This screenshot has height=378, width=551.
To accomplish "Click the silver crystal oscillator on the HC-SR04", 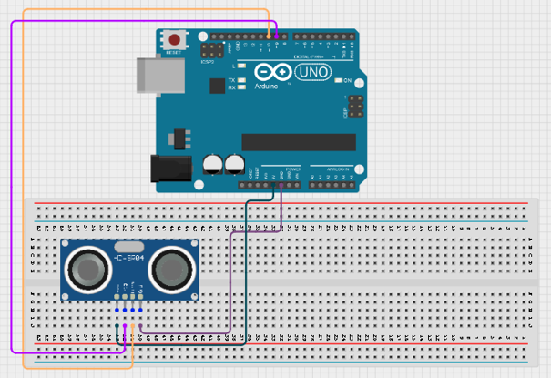I will tap(129, 247).
